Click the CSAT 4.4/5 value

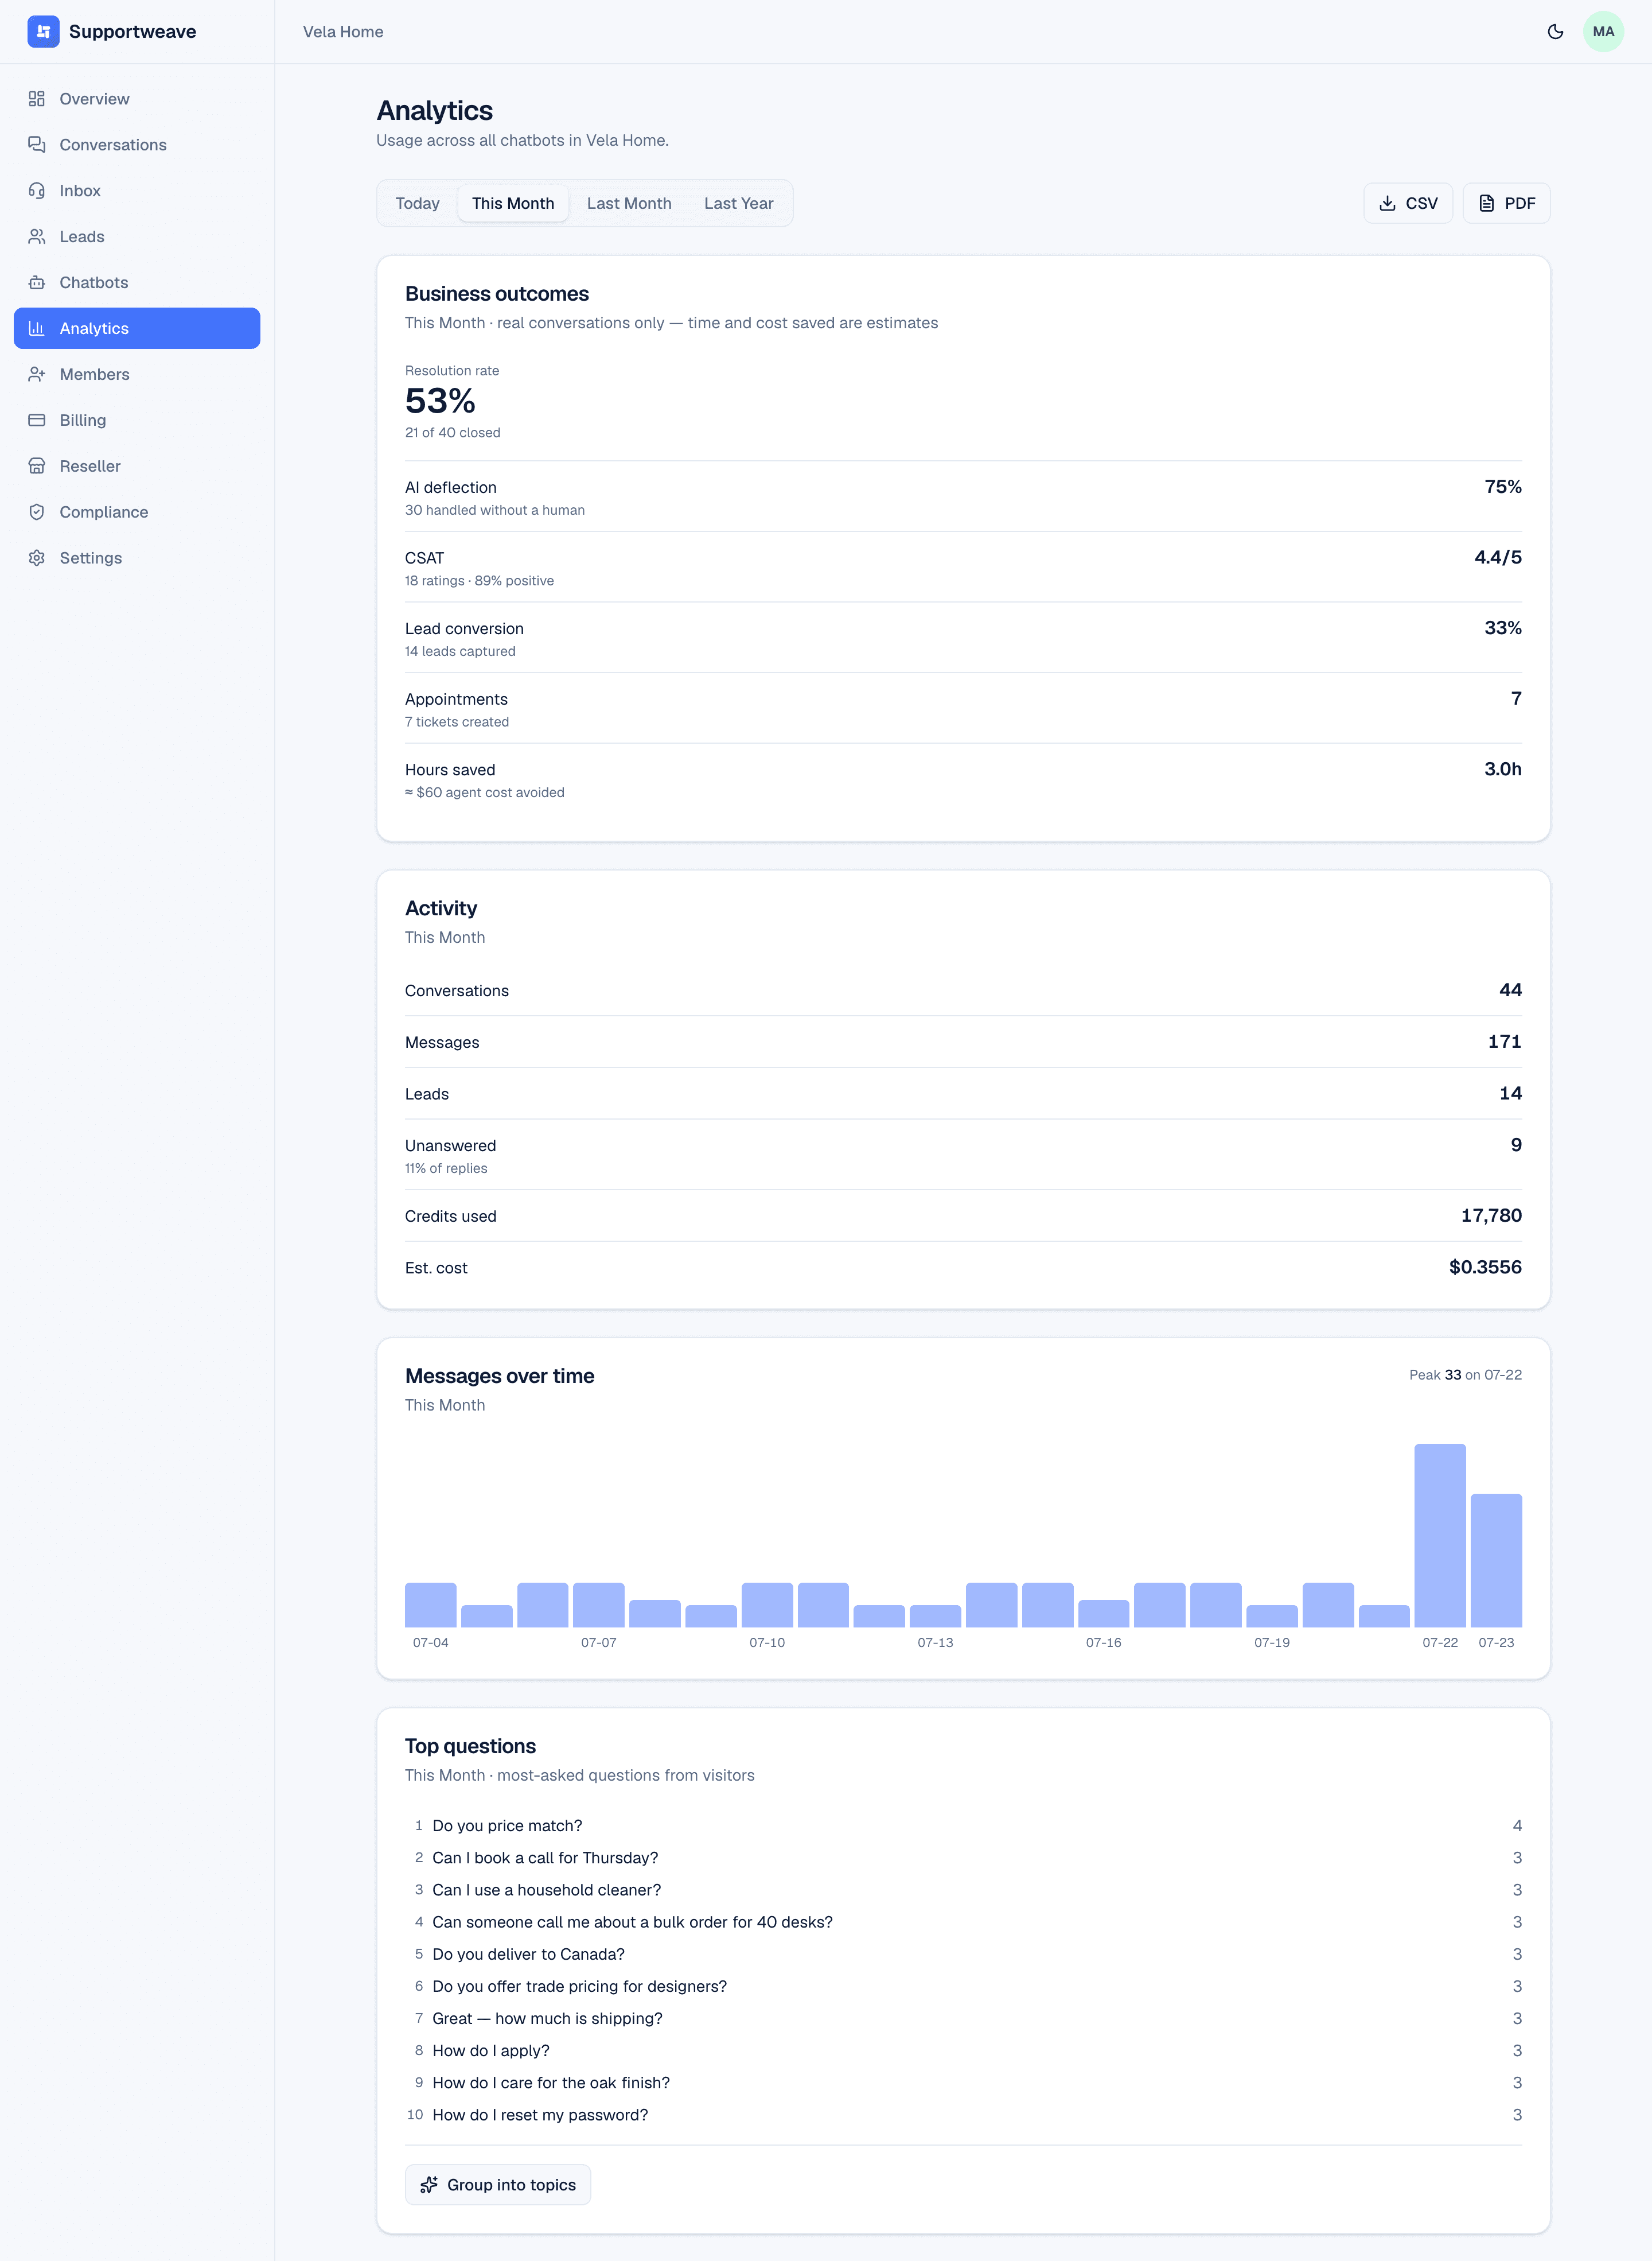(1497, 558)
